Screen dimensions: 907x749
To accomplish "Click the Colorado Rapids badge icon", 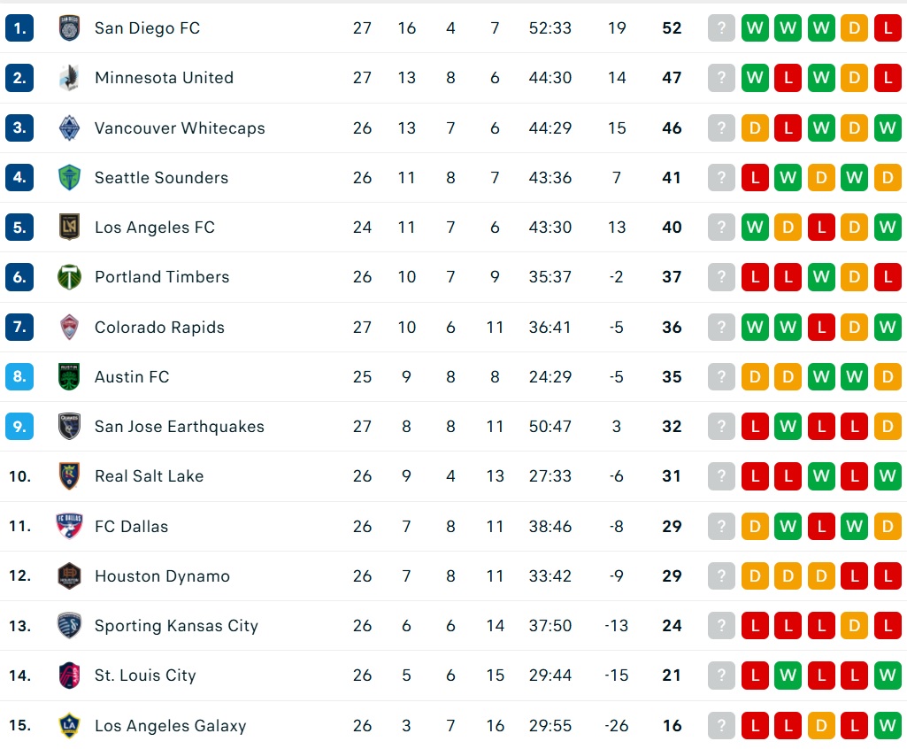I will [x=69, y=328].
